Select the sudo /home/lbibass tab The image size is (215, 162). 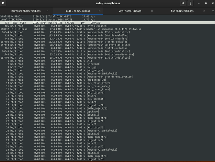click(x=78, y=11)
